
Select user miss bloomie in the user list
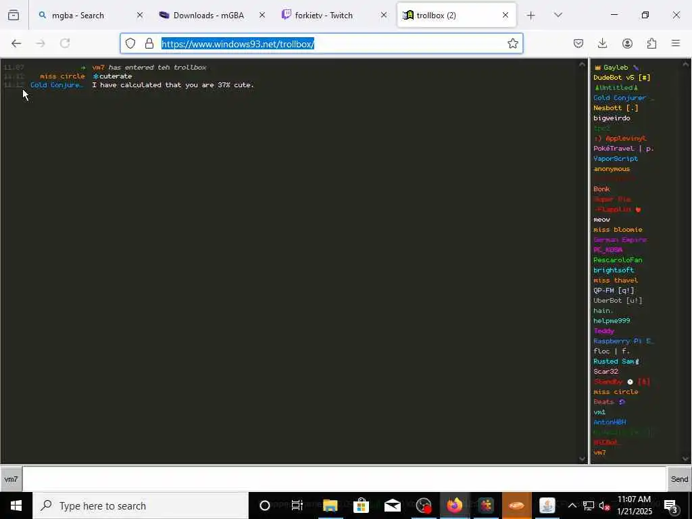click(618, 230)
